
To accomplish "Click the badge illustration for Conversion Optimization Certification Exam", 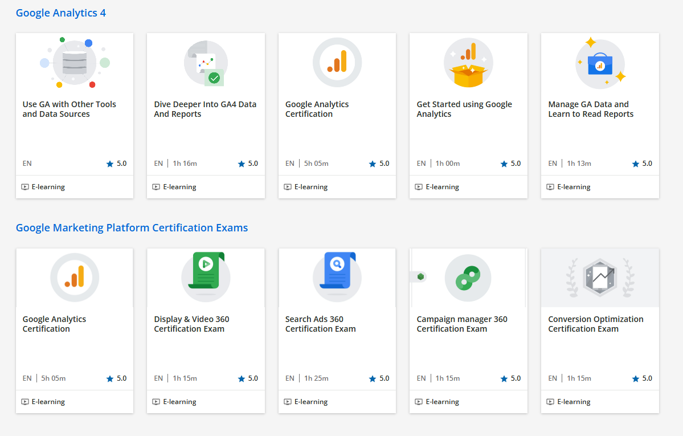I will pos(600,278).
